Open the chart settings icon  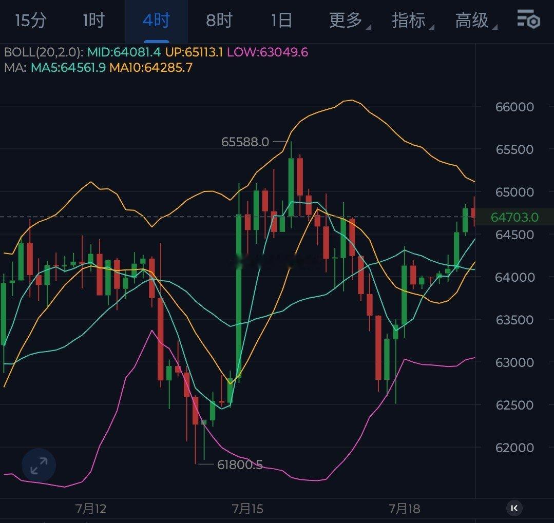click(528, 20)
